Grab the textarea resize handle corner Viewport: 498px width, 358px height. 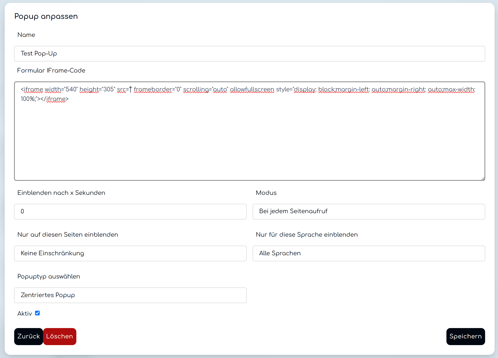pyautogui.click(x=483, y=178)
